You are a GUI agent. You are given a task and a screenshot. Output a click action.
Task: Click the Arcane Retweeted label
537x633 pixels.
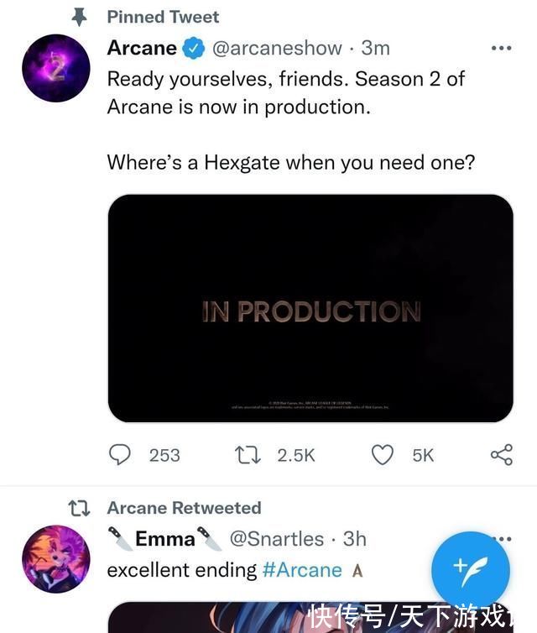(184, 508)
